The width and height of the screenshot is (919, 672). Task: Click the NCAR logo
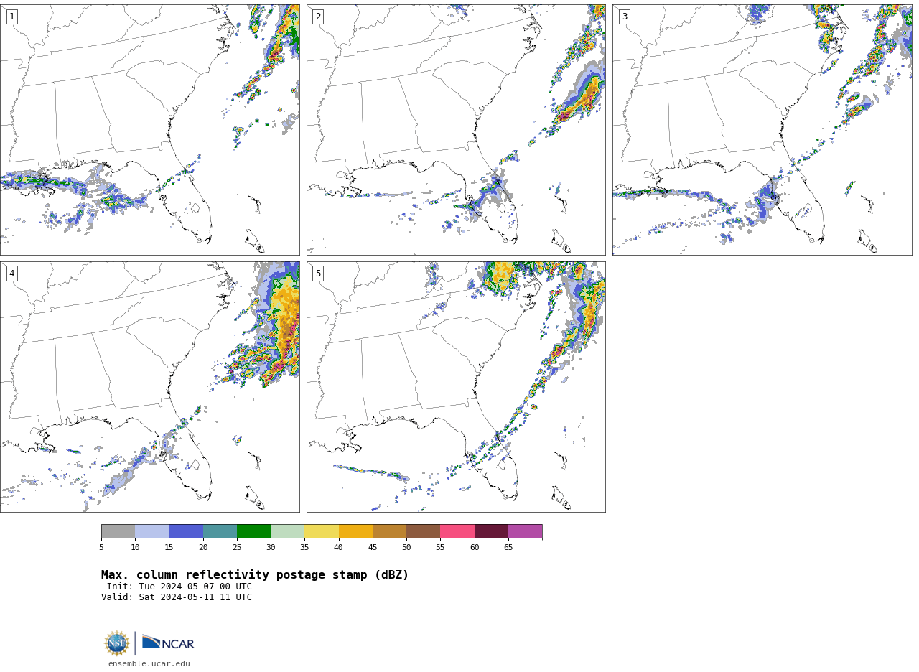coord(168,643)
